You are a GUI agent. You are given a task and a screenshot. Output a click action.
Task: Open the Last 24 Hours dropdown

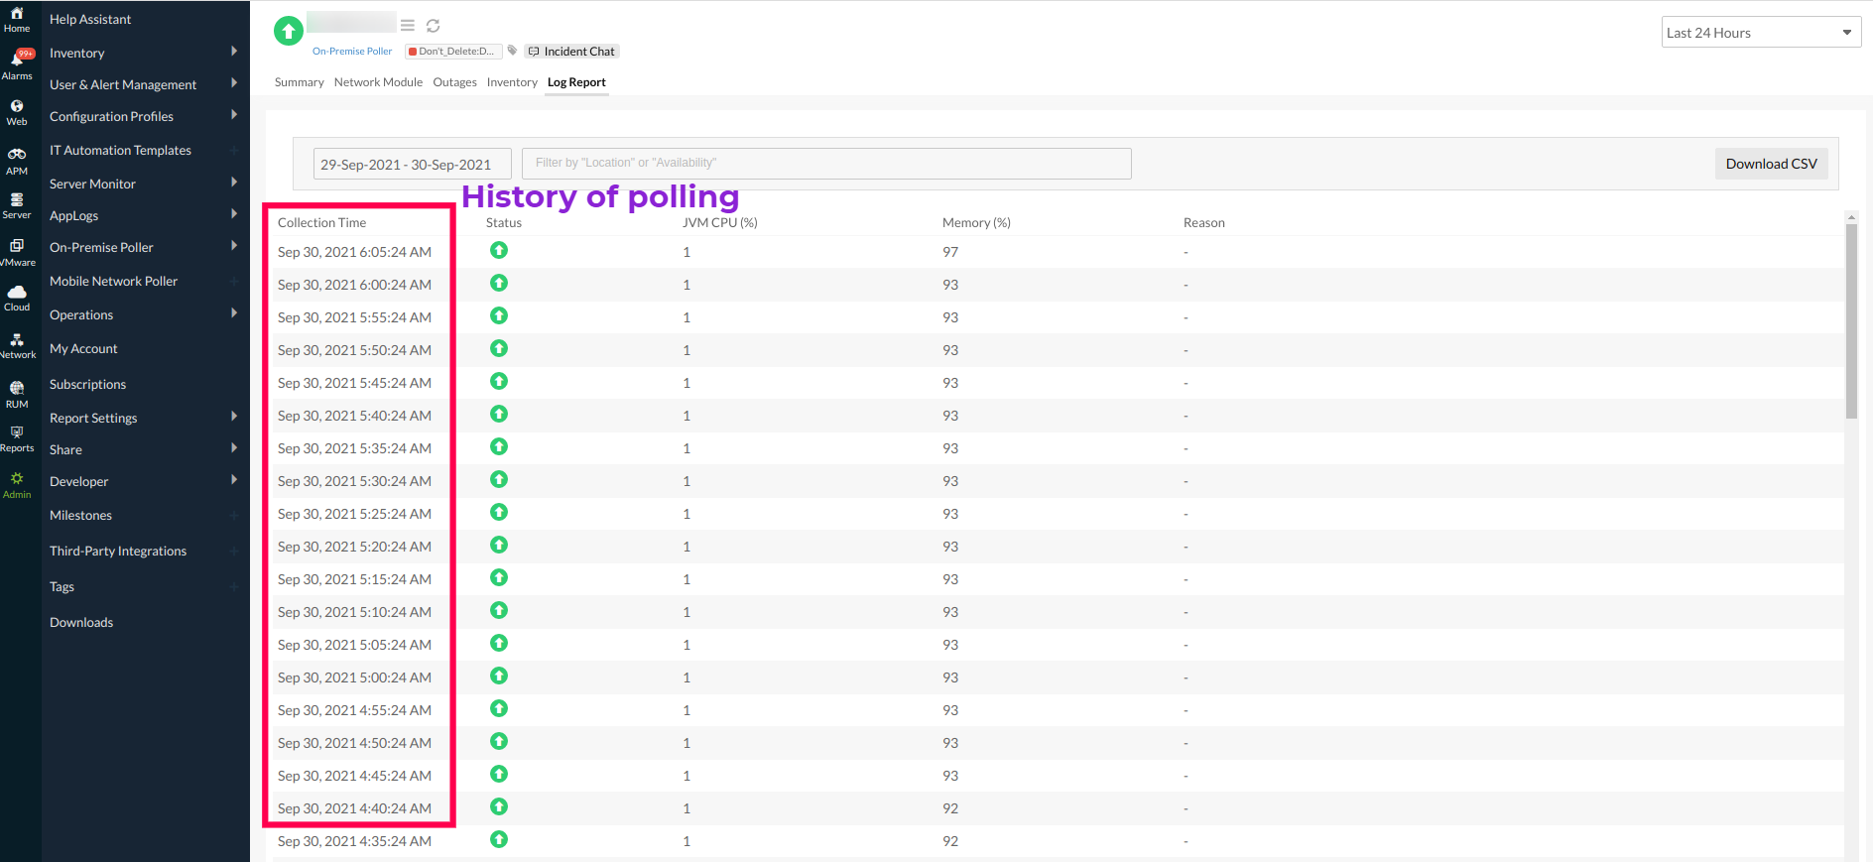click(1760, 33)
